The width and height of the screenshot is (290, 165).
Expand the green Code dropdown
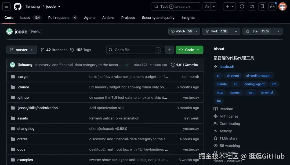click(x=189, y=50)
